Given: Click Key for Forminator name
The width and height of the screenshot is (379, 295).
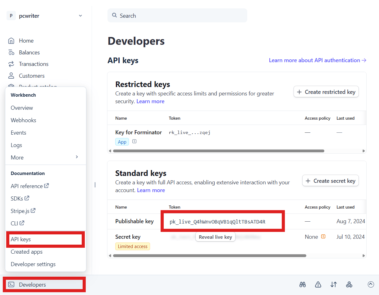Looking at the screenshot, I should click(x=139, y=132).
